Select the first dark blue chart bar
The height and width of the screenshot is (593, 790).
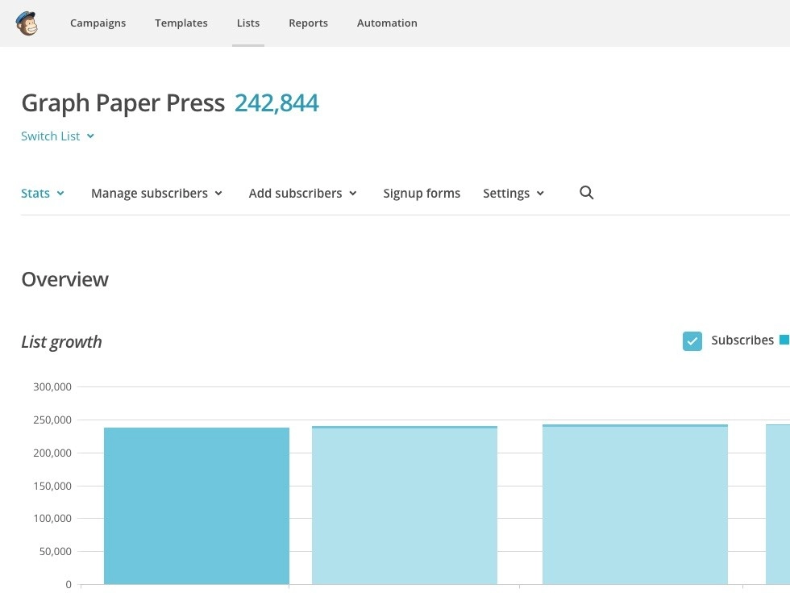(x=197, y=506)
